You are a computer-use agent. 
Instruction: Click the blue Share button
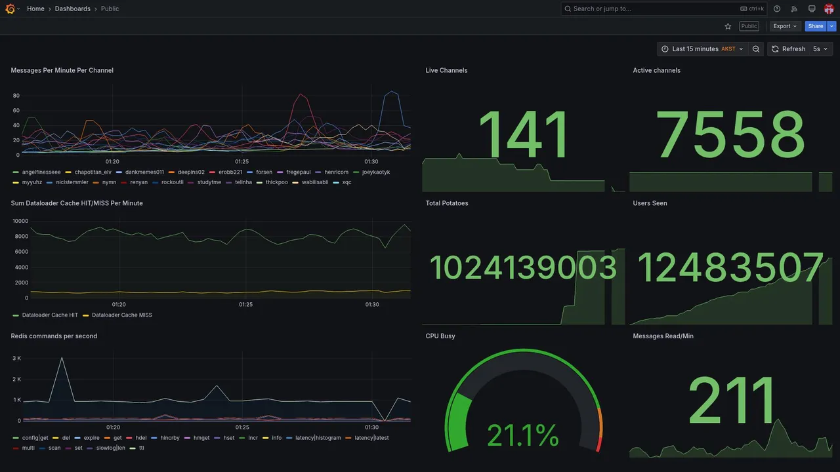pyautogui.click(x=816, y=26)
